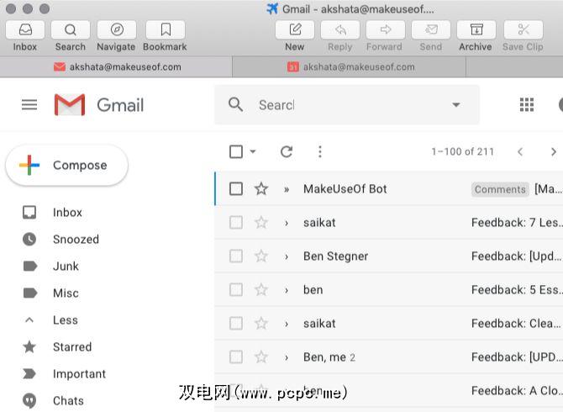563x412 pixels.
Task: Toggle the importance marker on MakeUseOf Bot email
Action: pyautogui.click(x=287, y=189)
